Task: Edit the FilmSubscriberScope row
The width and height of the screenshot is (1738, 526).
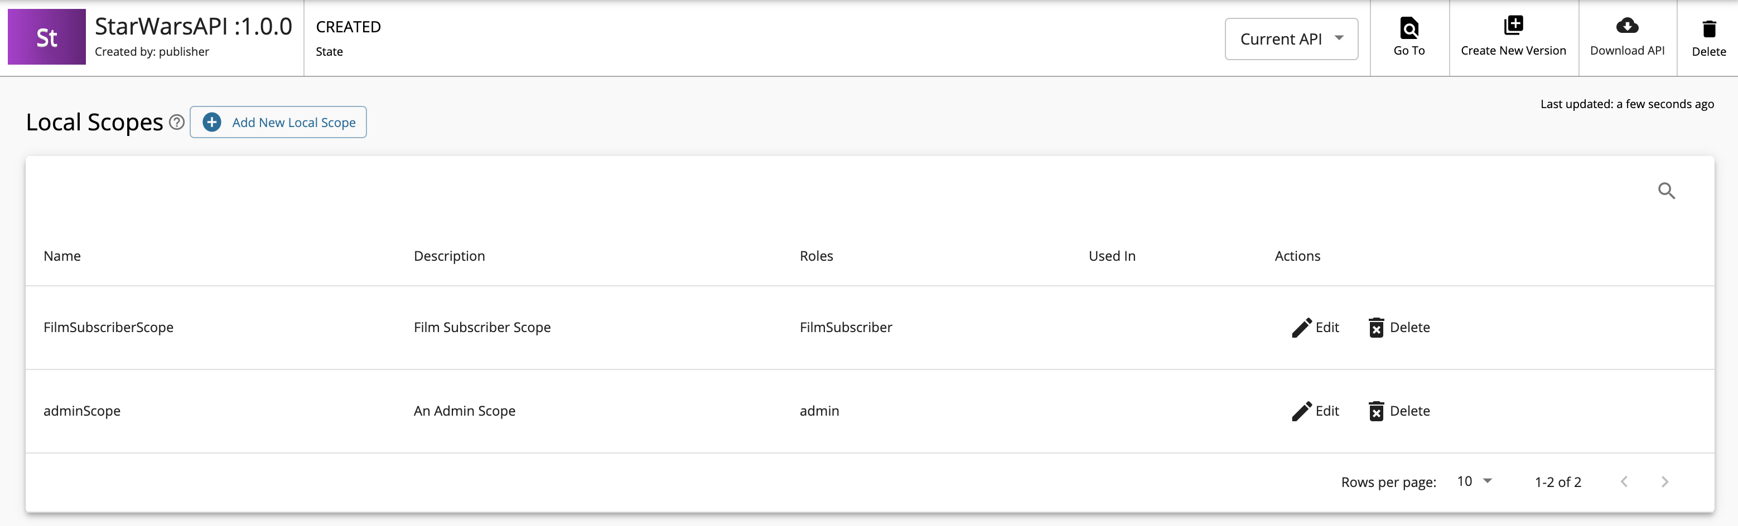Action: [1315, 327]
